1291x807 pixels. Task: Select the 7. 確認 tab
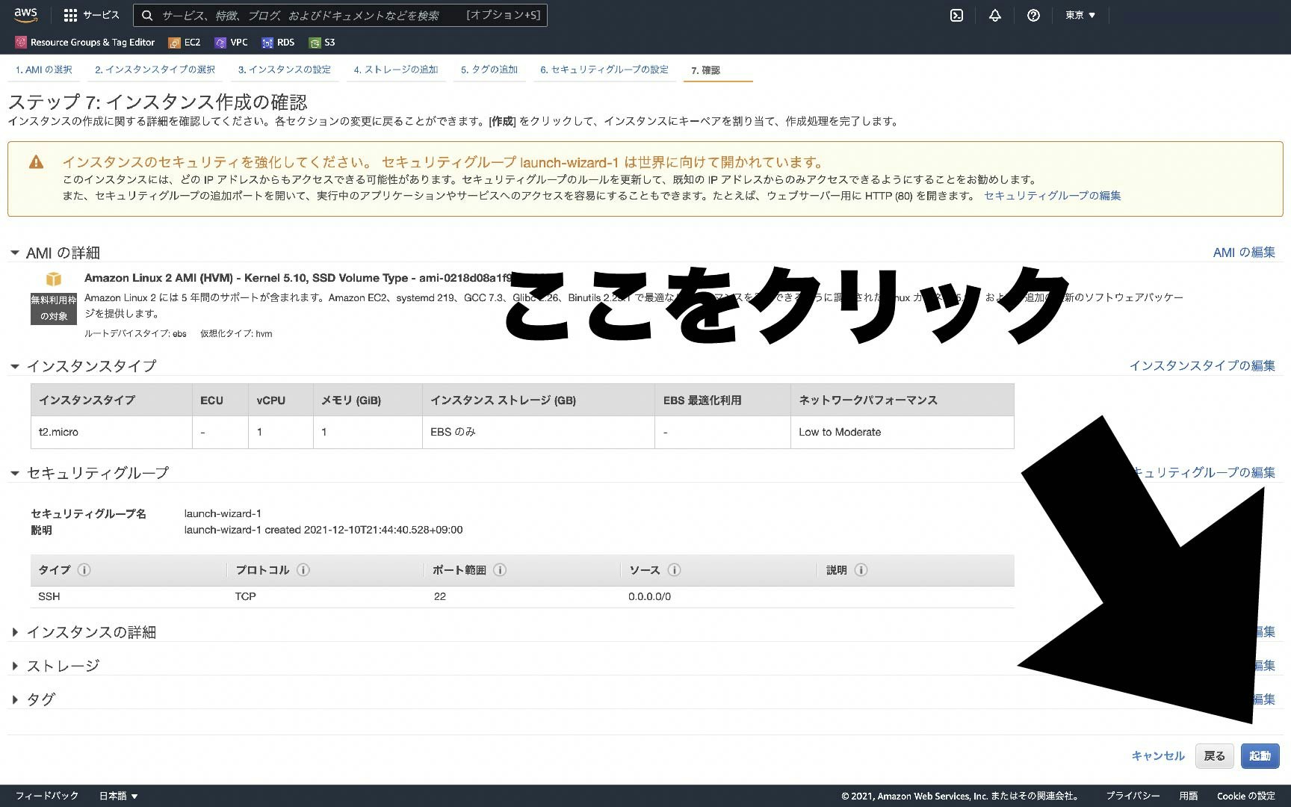pyautogui.click(x=705, y=70)
